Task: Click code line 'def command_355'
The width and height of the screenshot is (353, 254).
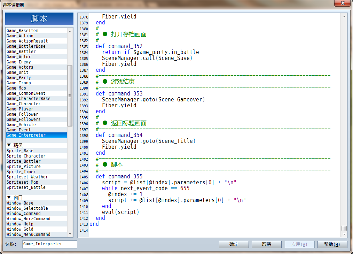Action: point(119,176)
